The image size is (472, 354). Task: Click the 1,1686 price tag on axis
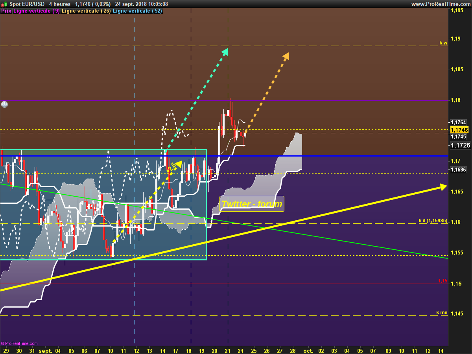[x=458, y=170]
